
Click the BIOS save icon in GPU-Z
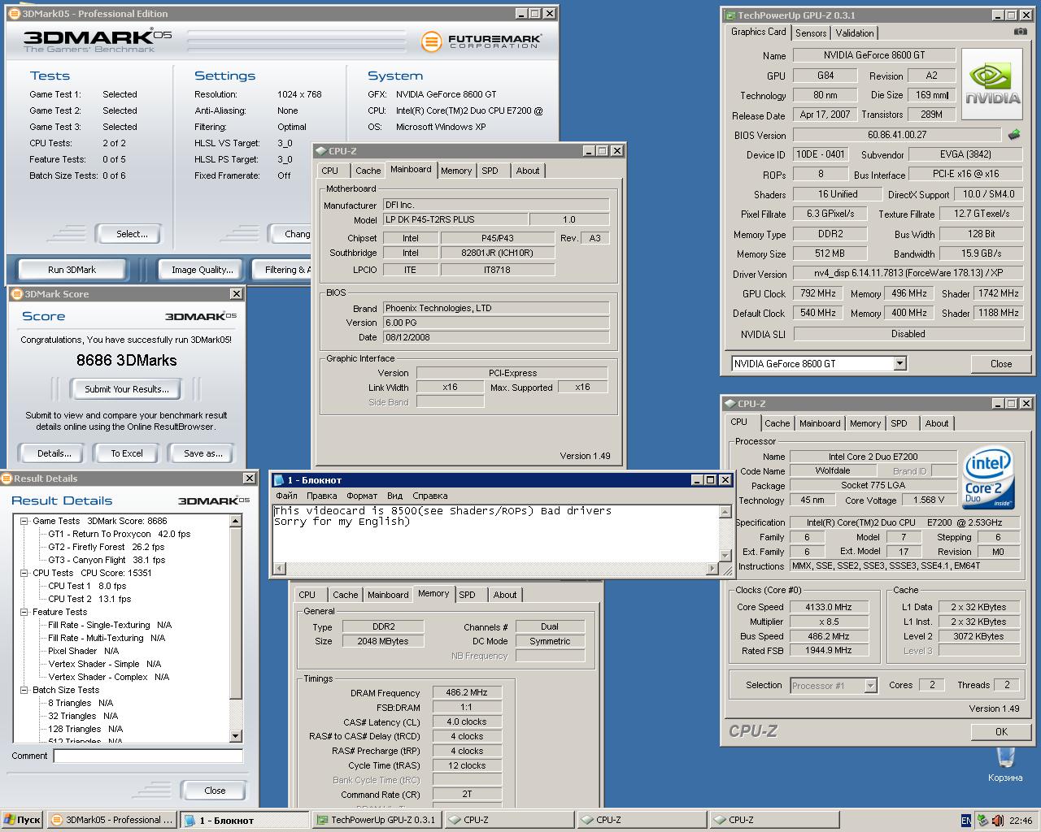[1014, 135]
